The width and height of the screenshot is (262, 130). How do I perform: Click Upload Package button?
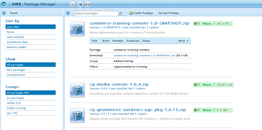169,13
